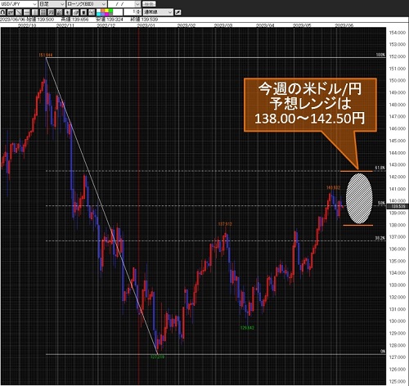Select the trend line drawing tool
Image resolution: width=409 pixels, height=386 pixels.
[x=19, y=12]
